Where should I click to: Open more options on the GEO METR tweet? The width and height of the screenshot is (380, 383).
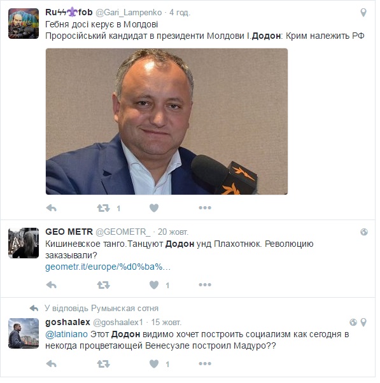(x=205, y=284)
